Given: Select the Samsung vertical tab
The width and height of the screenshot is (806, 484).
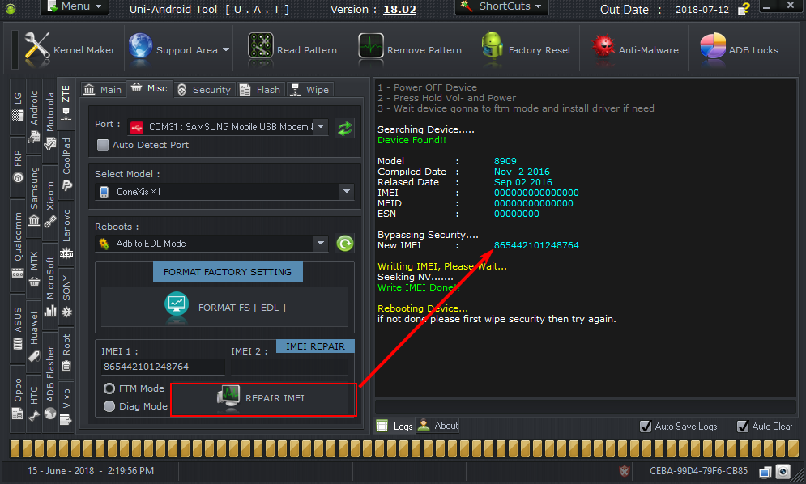Looking at the screenshot, I should 34,197.
